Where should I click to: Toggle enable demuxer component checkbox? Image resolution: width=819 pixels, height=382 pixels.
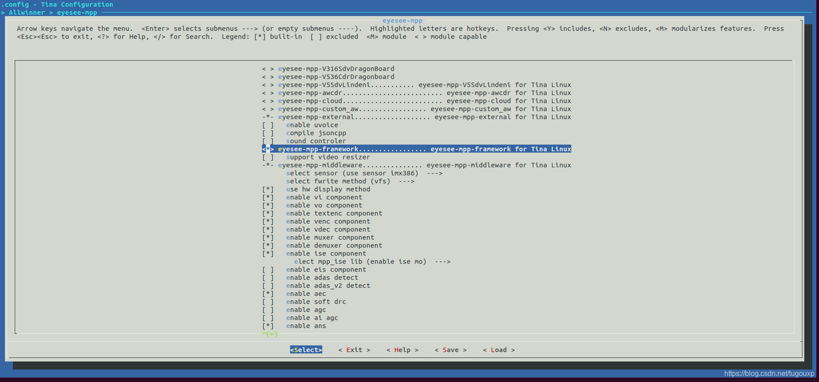click(268, 245)
